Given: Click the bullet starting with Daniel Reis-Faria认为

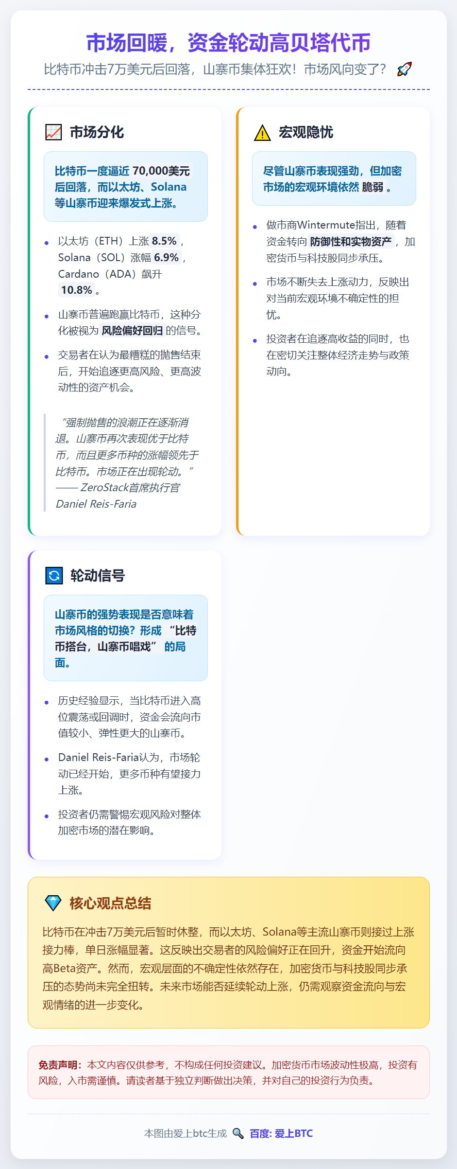Looking at the screenshot, I should click(x=130, y=774).
